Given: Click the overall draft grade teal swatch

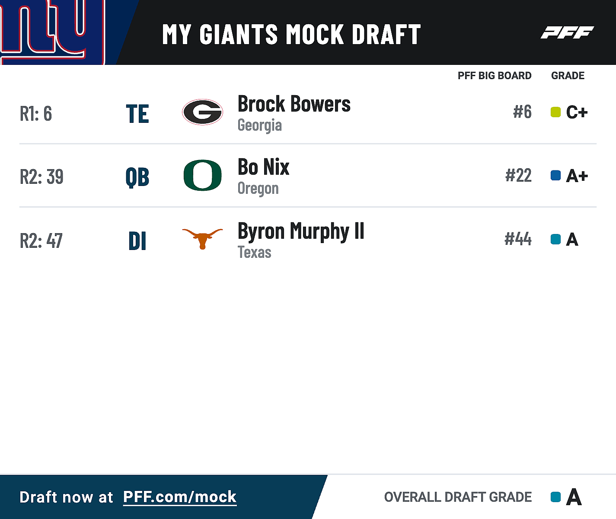Looking at the screenshot, I should (x=555, y=497).
